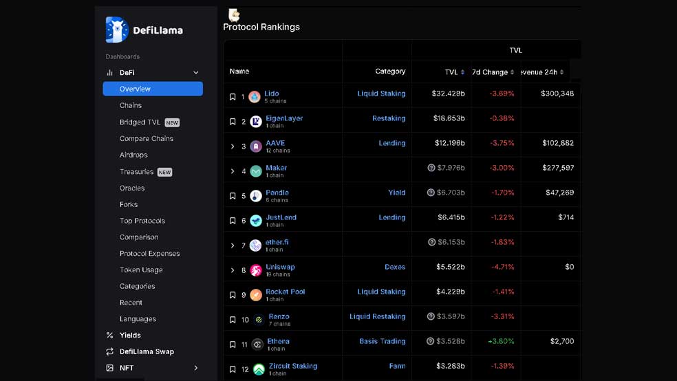Bookmark the Lido protocol row
This screenshot has height=381, width=677.
(x=233, y=97)
